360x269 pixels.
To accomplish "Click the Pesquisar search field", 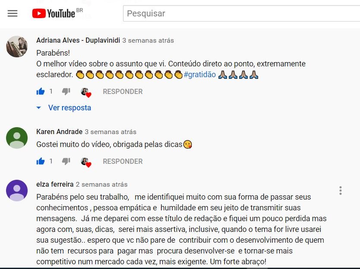I will pyautogui.click(x=242, y=13).
